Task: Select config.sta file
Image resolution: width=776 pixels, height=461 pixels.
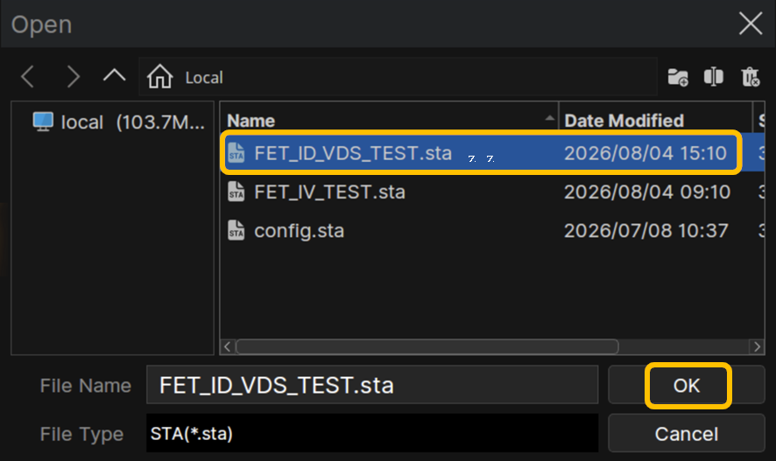Action: tap(492, 231)
